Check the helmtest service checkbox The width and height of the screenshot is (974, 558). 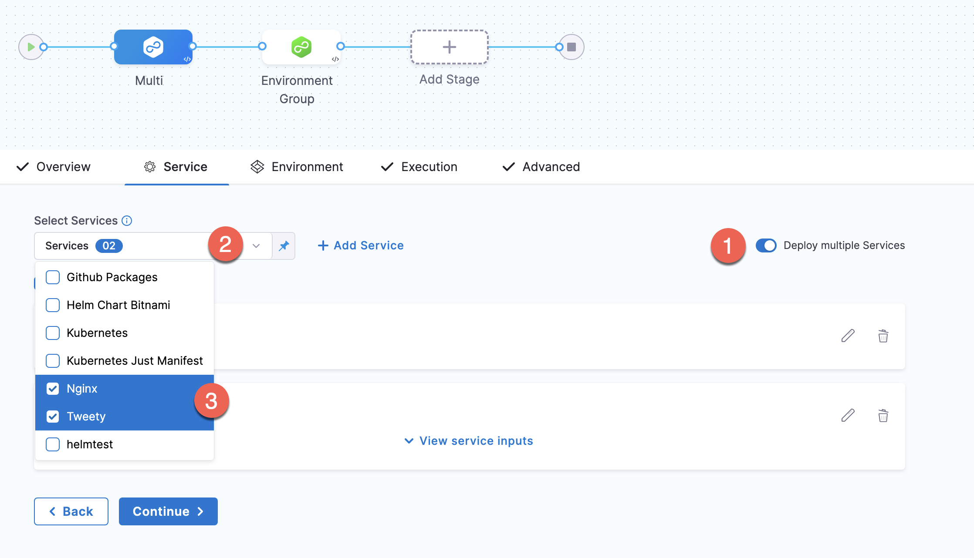[53, 444]
